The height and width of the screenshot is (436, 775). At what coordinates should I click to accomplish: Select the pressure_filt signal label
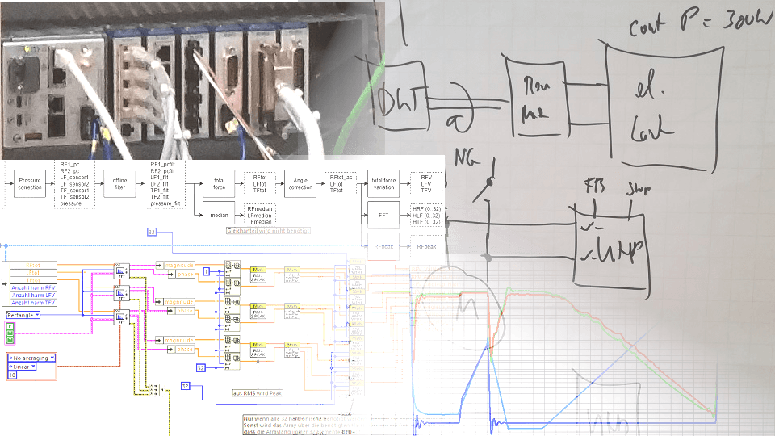tap(165, 203)
